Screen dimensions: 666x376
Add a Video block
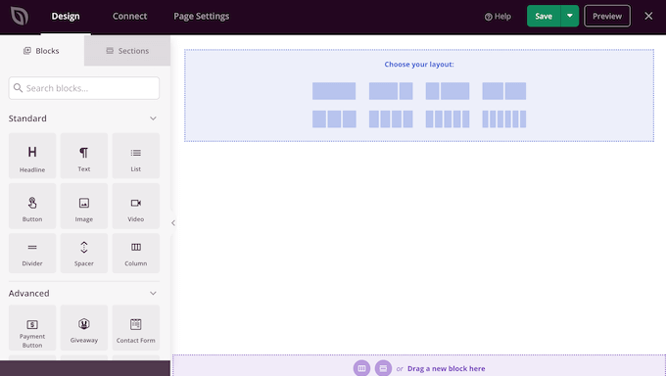pyautogui.click(x=136, y=206)
